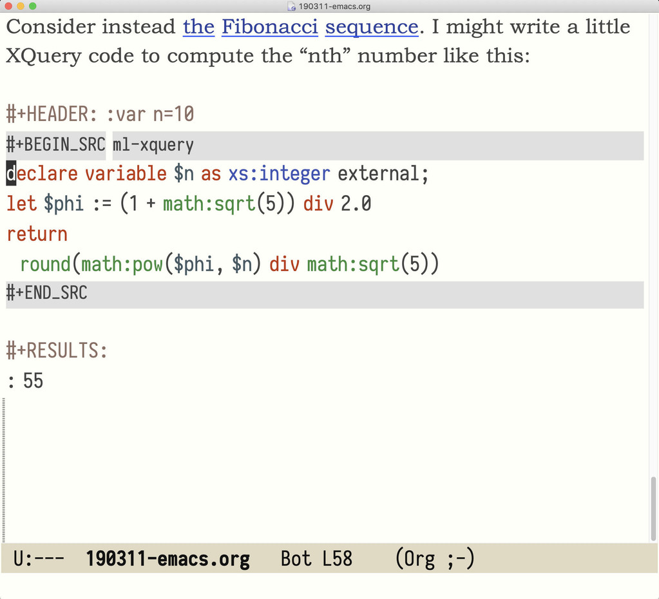Click the 'Bot' position indicator in mode line
The width and height of the screenshot is (659, 599).
pyautogui.click(x=296, y=558)
